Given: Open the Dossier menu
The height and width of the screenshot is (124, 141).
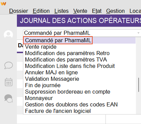Looking at the screenshot, I should tap(19, 11).
